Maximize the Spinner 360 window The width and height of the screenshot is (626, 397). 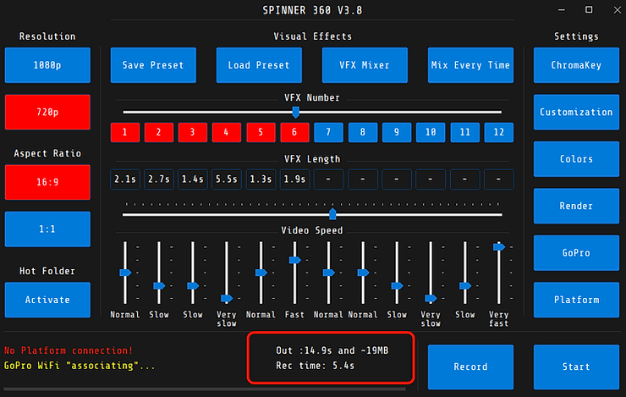[589, 10]
